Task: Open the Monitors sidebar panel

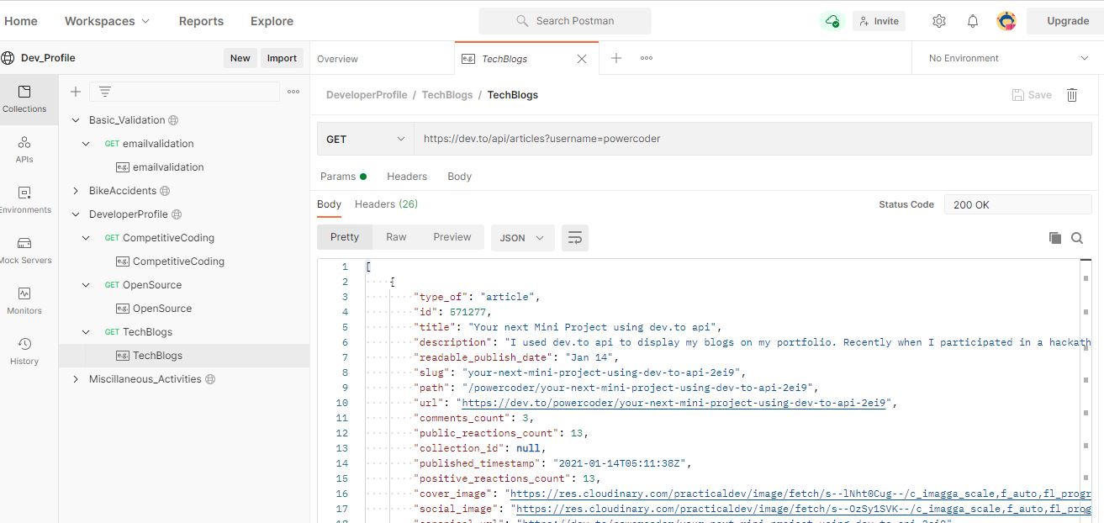Action: coord(24,301)
